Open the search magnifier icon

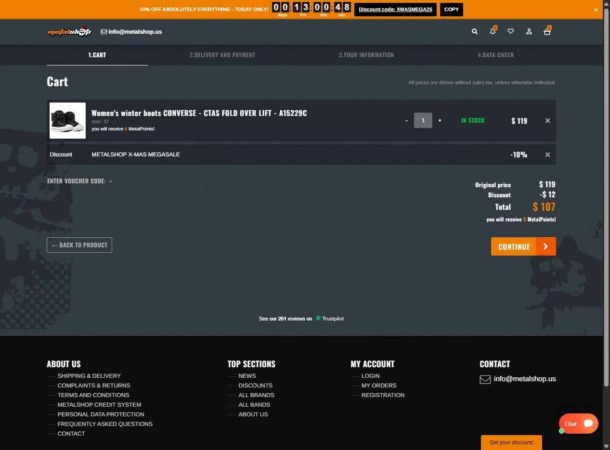pos(475,31)
